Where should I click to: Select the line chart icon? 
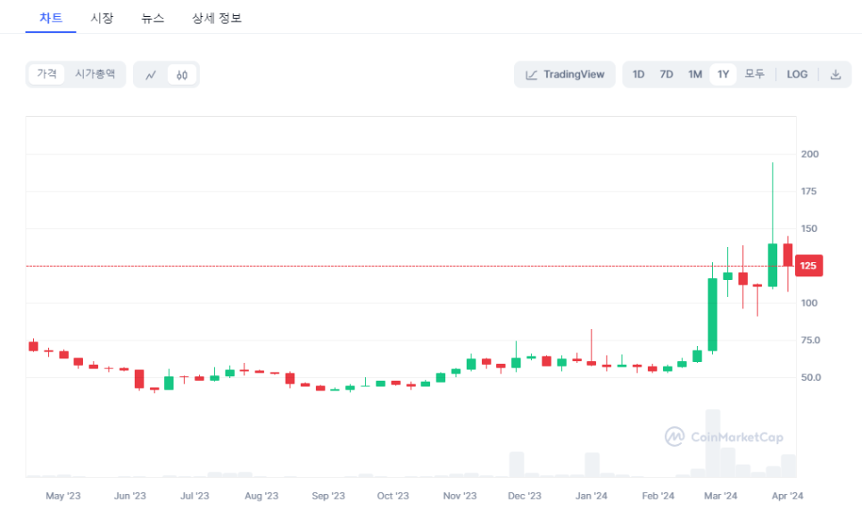(x=151, y=75)
